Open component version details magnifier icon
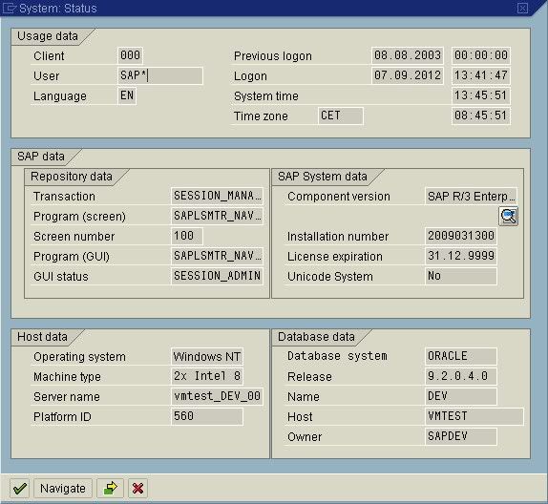The image size is (548, 504). pyautogui.click(x=508, y=217)
